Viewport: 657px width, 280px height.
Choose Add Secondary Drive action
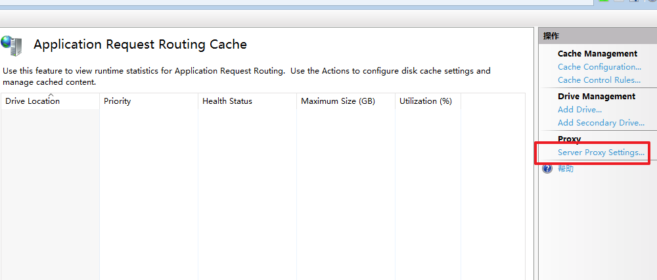click(601, 123)
